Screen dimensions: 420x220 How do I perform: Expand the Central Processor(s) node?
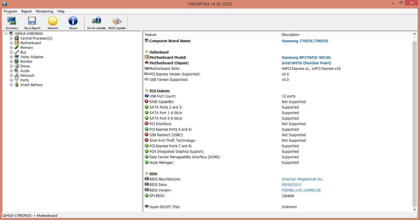[x=11, y=38]
